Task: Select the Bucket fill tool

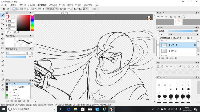Action: coord(3,38)
